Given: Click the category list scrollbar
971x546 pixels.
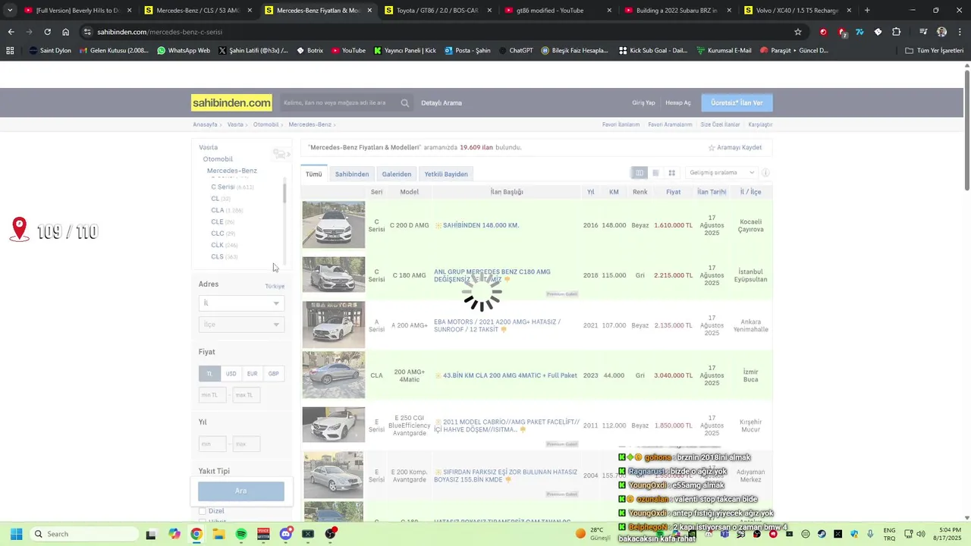Looking at the screenshot, I should [x=284, y=192].
